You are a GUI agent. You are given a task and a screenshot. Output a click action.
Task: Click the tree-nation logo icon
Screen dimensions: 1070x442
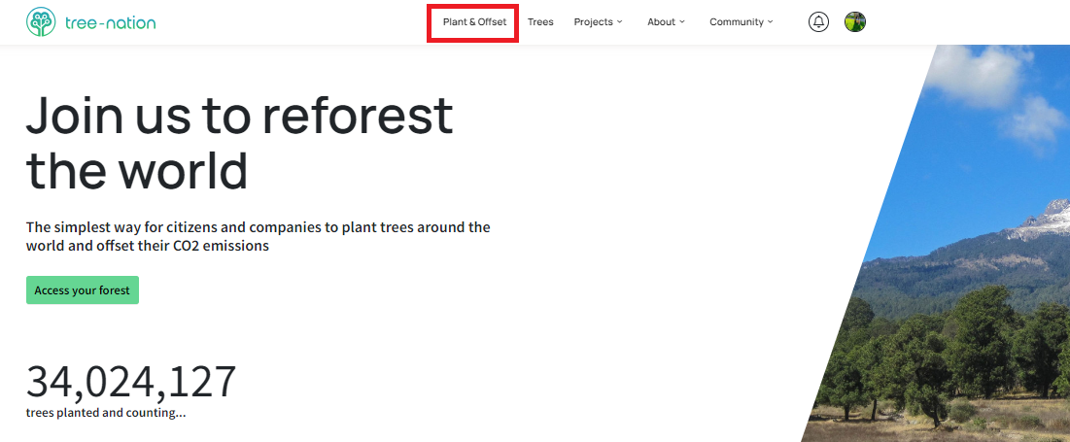pyautogui.click(x=41, y=21)
